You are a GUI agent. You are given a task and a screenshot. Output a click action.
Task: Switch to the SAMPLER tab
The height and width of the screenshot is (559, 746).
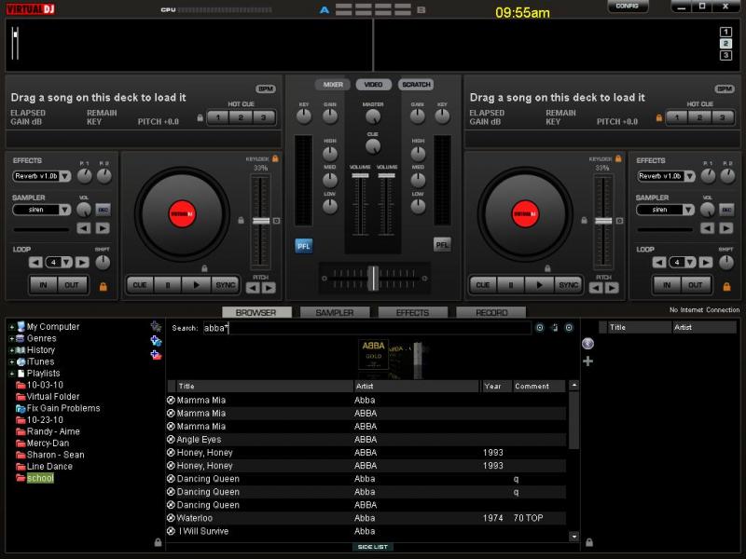pos(334,312)
